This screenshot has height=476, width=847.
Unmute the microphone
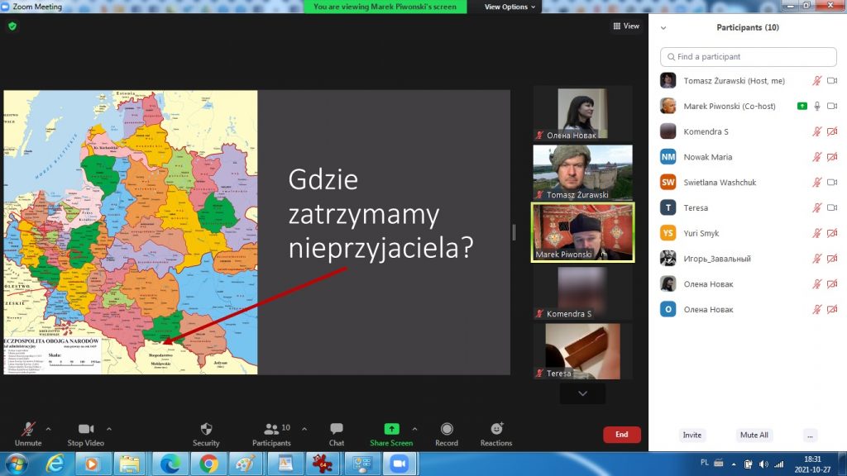[x=28, y=429]
